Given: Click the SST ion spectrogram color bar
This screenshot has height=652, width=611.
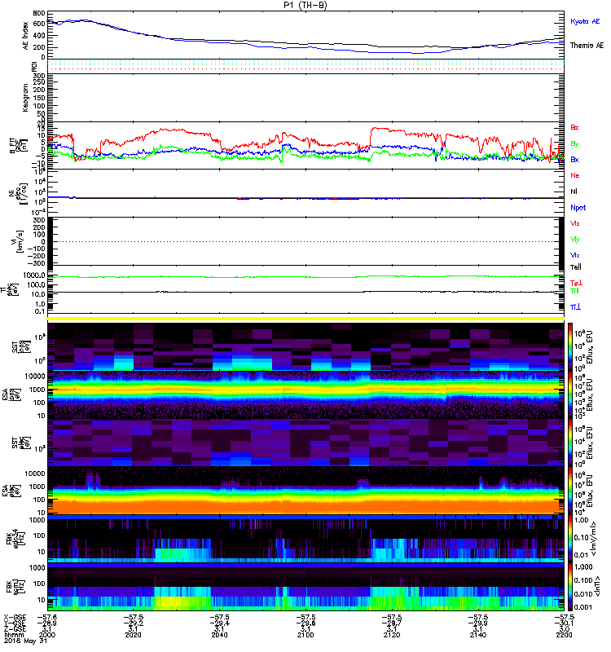Looking at the screenshot, I should tap(570, 346).
